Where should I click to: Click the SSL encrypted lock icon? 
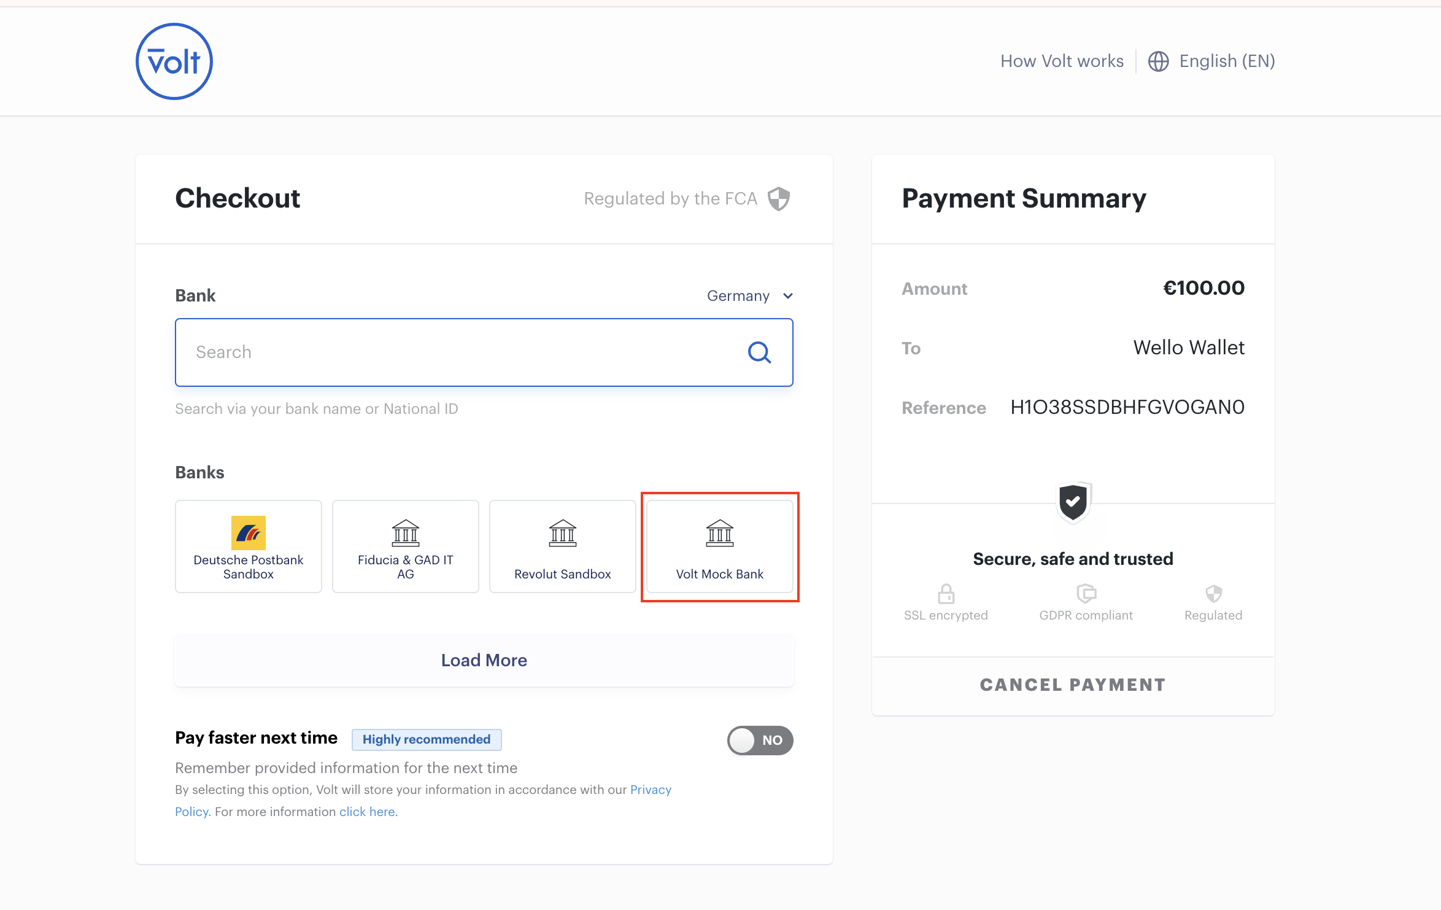point(946,594)
